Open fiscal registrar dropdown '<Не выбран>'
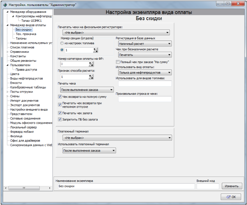 [x=116, y=33]
